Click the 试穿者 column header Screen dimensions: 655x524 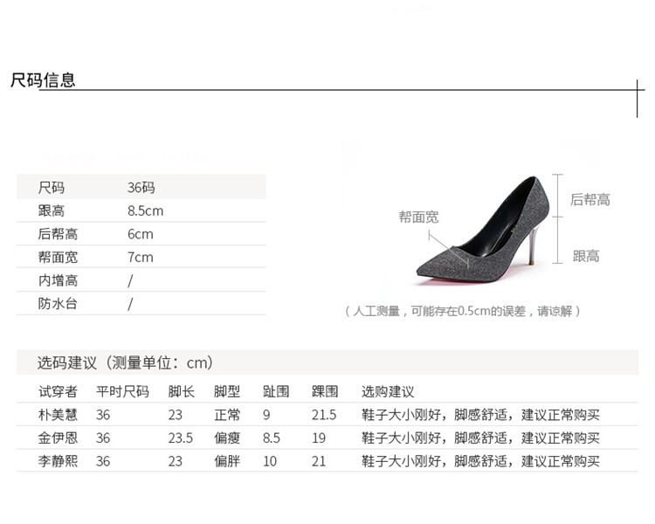click(x=58, y=391)
